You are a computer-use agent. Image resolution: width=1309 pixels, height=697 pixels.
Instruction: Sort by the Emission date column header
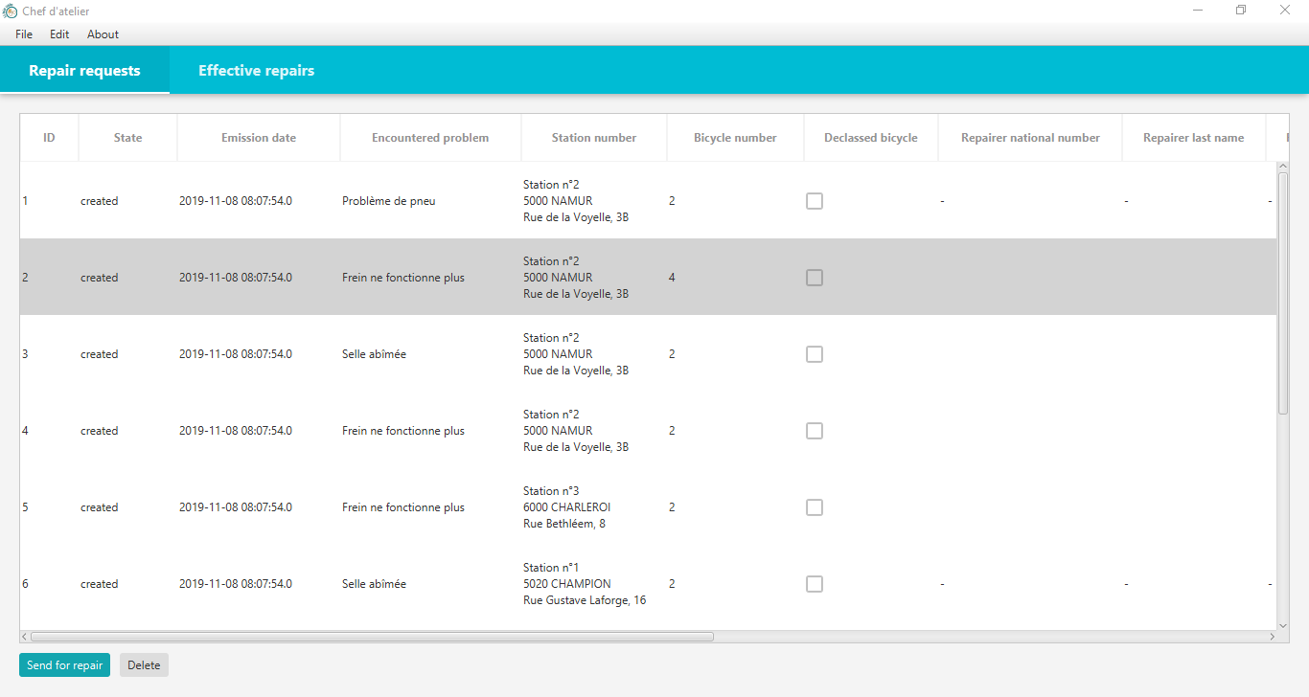[259, 138]
